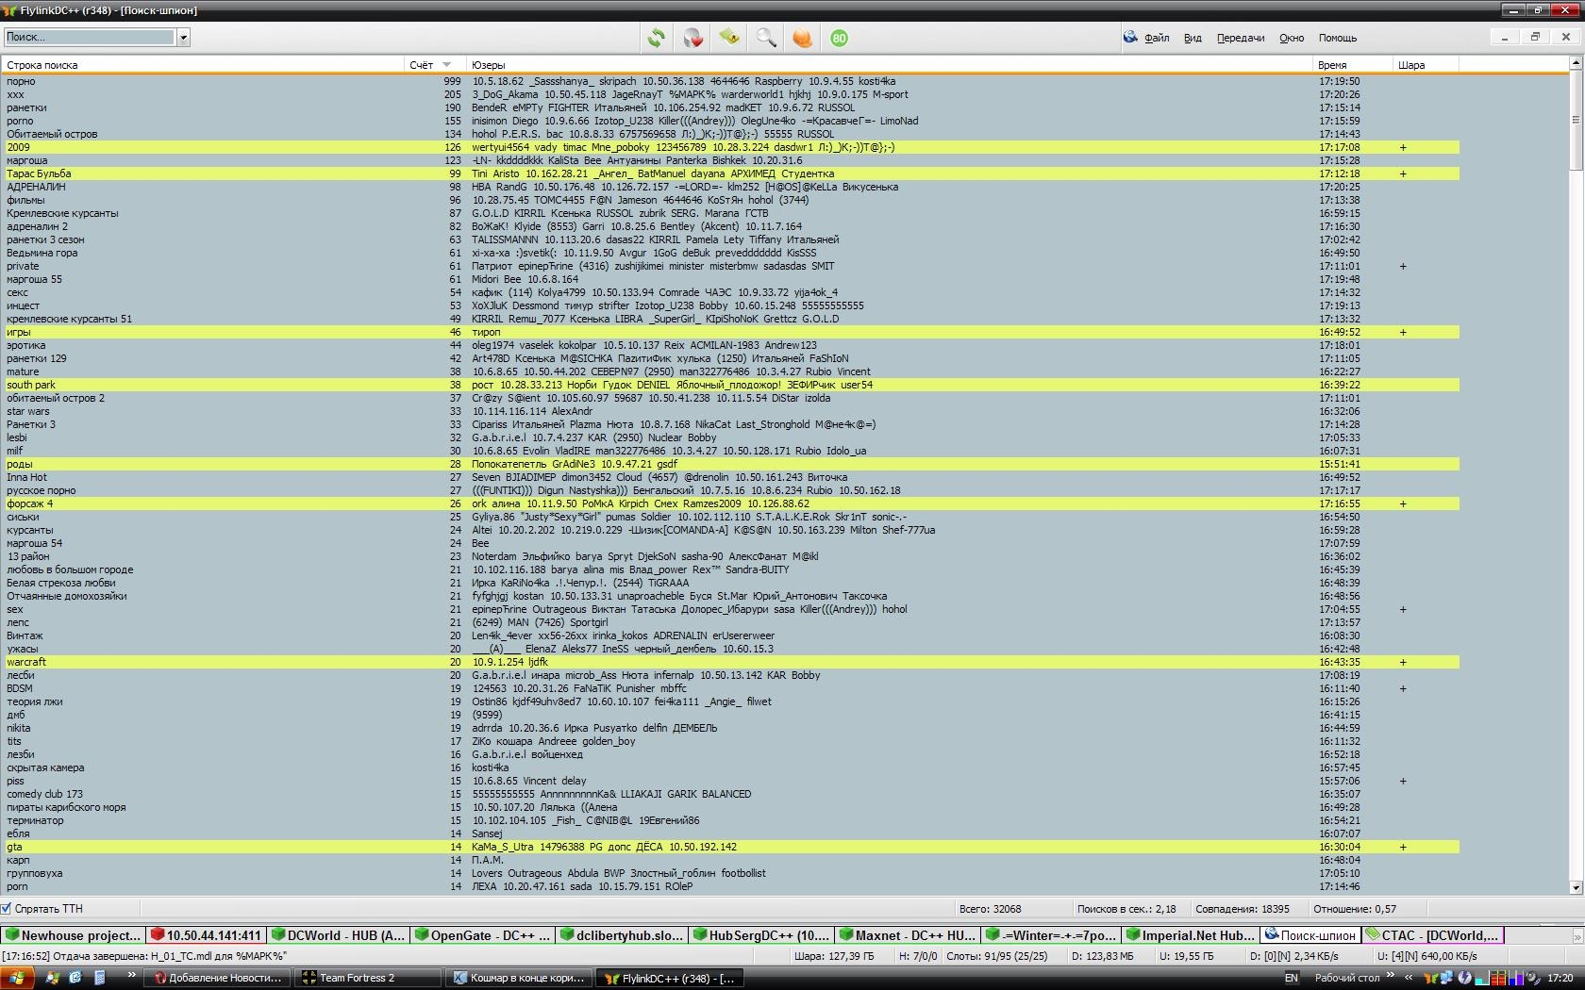This screenshot has height=990, width=1585.
Task: Click in the Поиск search input field
Action: 90,38
